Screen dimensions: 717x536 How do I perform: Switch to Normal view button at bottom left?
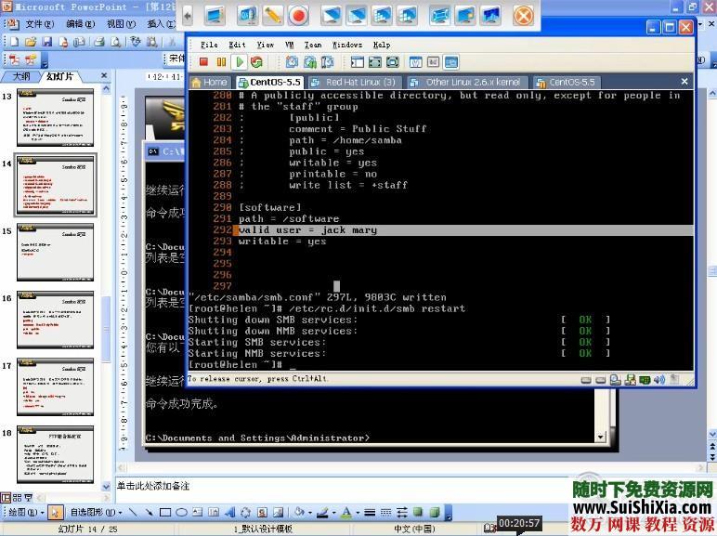pyautogui.click(x=6, y=497)
